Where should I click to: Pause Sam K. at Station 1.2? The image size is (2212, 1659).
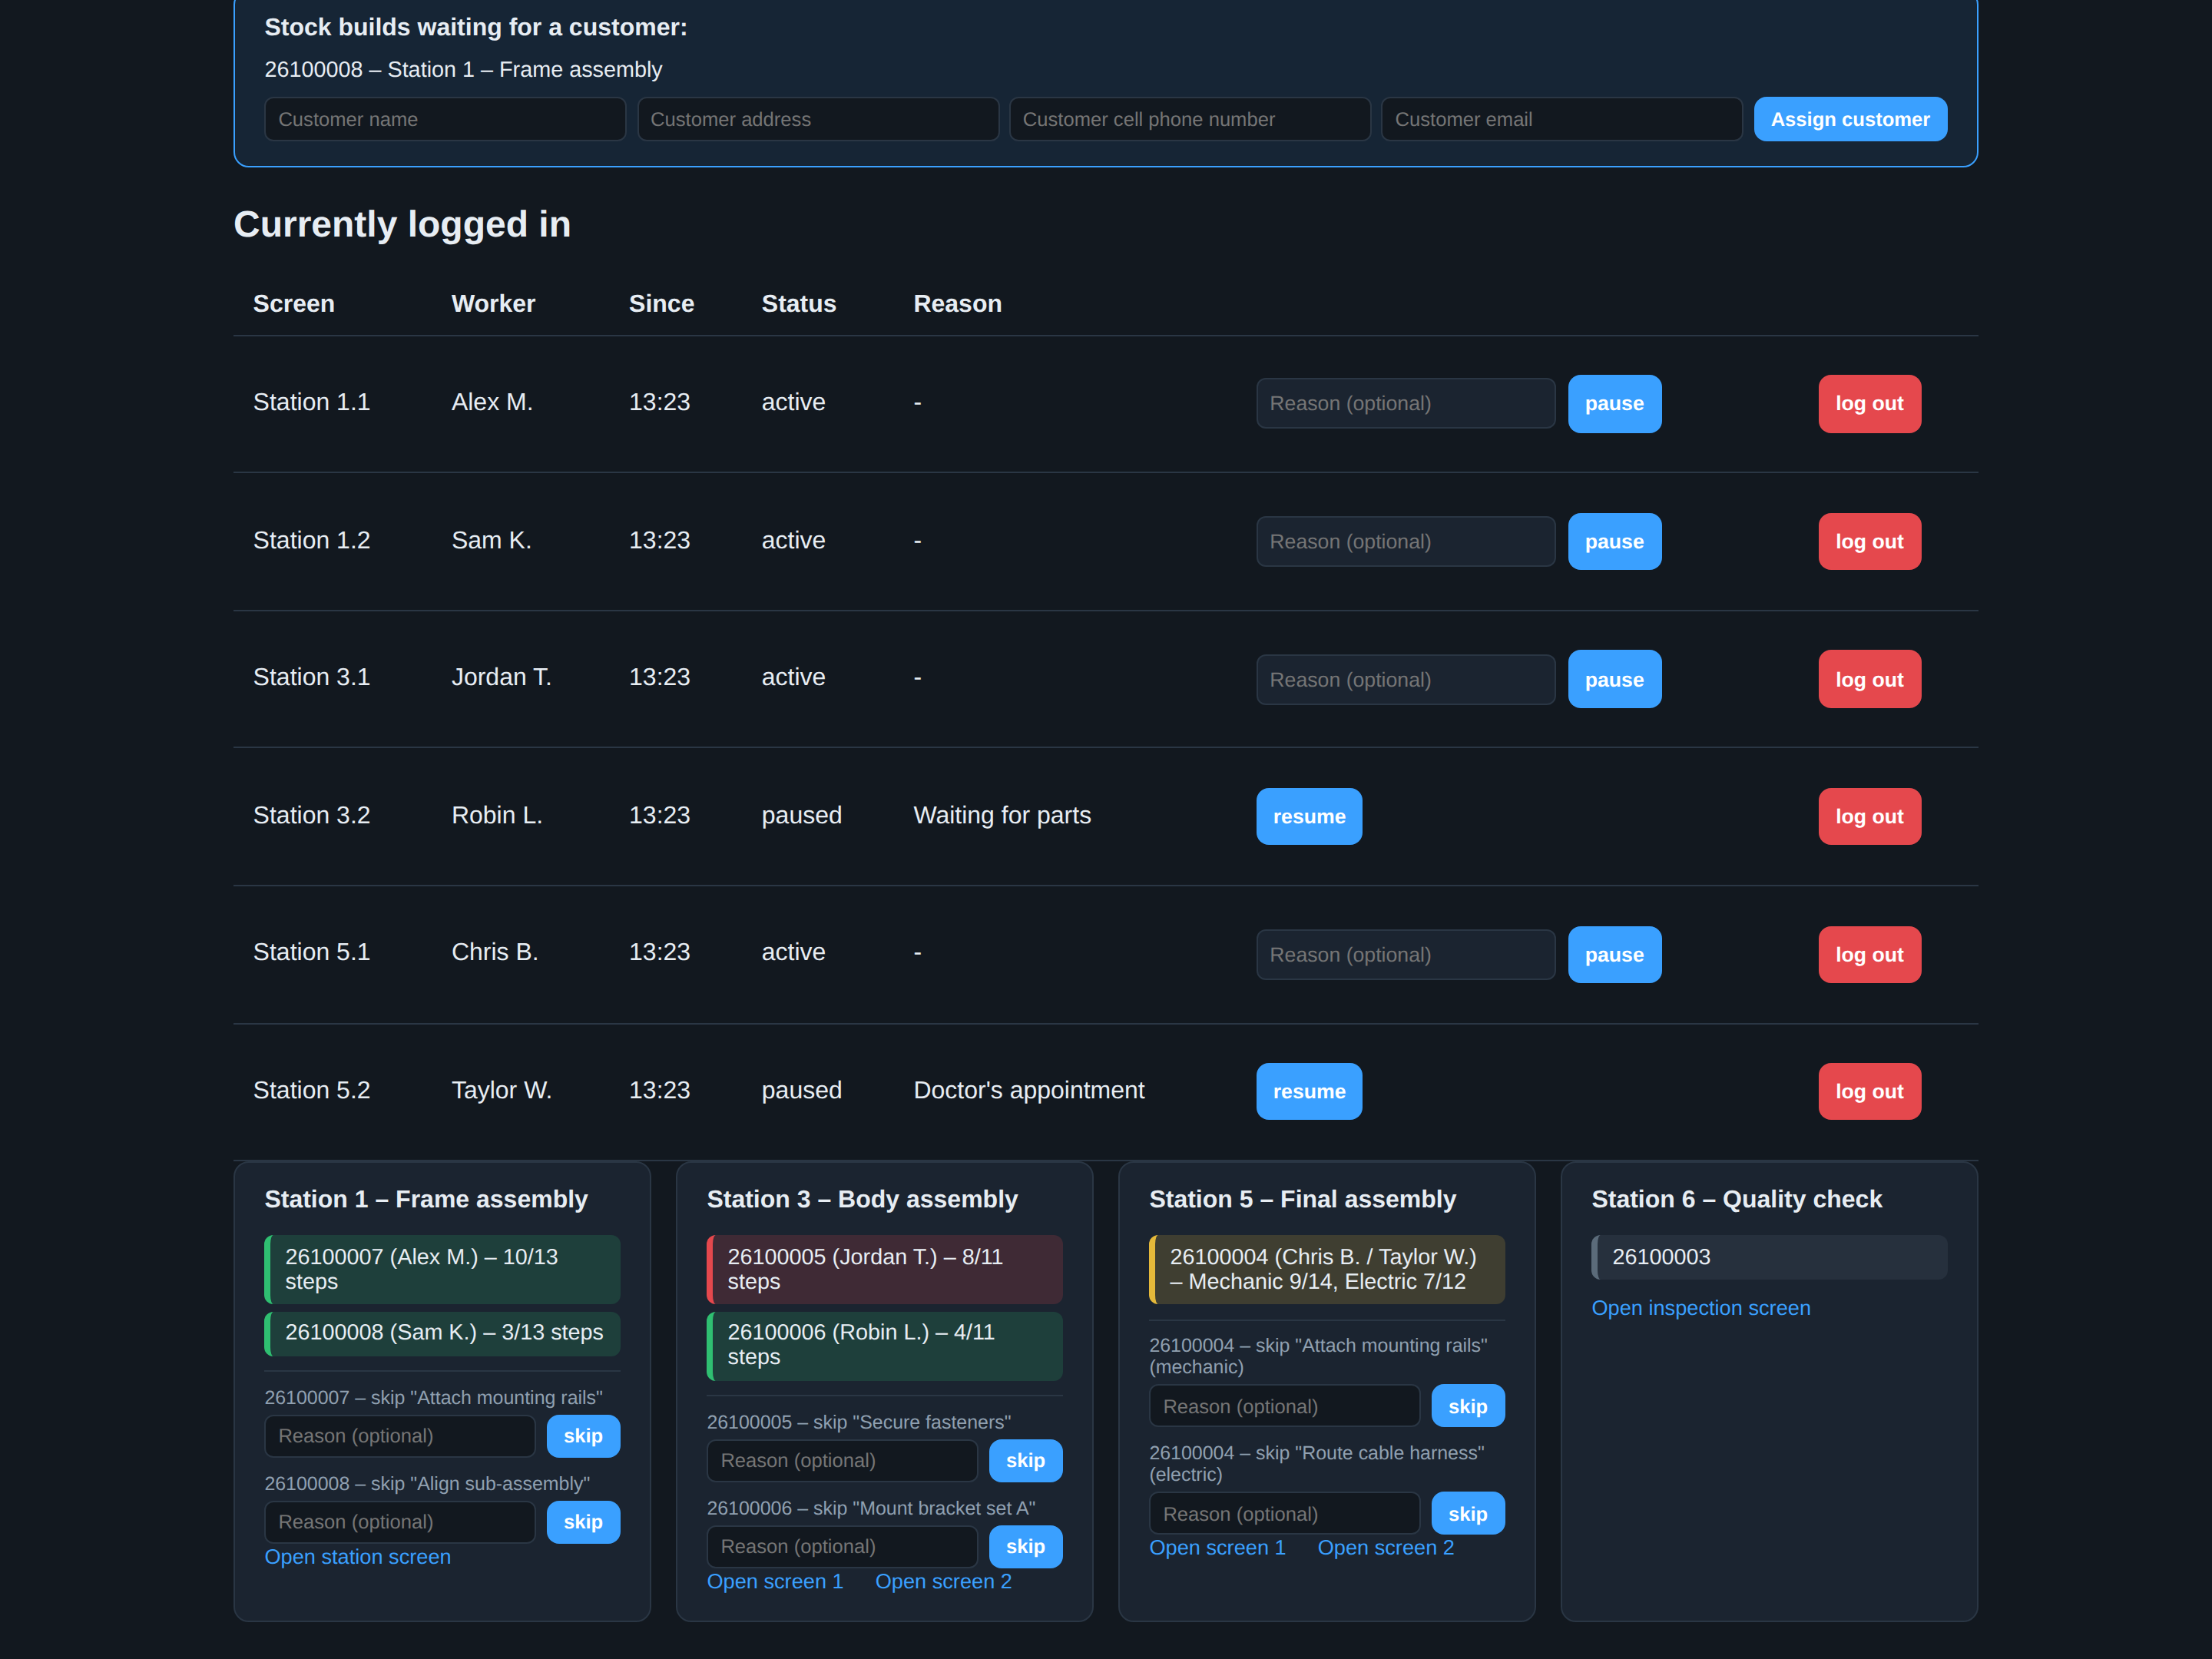(x=1614, y=542)
